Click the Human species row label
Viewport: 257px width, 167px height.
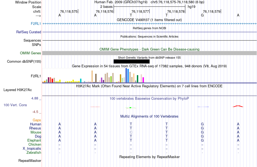pos(35,124)
